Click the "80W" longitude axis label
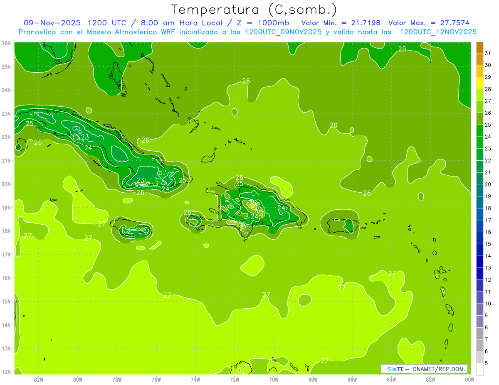Viewport: 499px width, 385px height. pos(78,379)
